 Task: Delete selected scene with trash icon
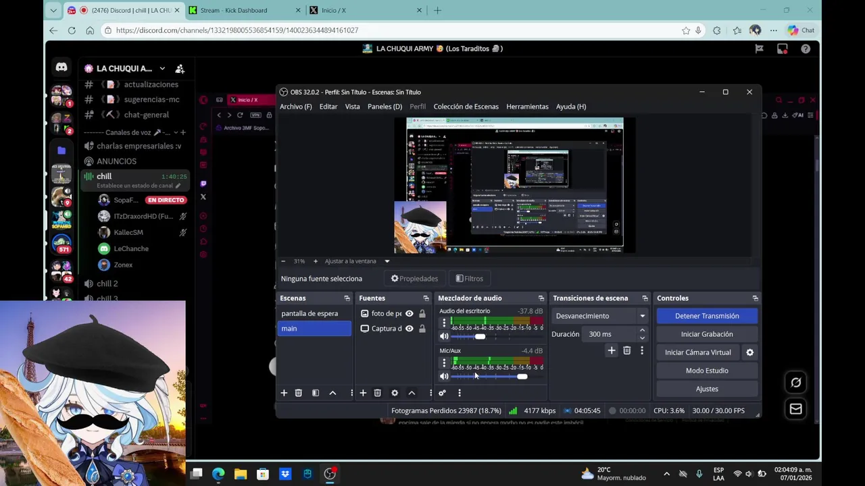click(298, 393)
